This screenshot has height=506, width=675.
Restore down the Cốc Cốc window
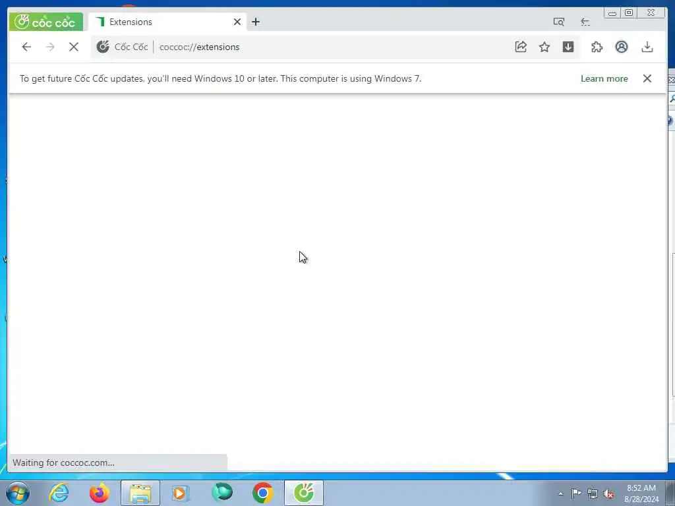click(629, 13)
